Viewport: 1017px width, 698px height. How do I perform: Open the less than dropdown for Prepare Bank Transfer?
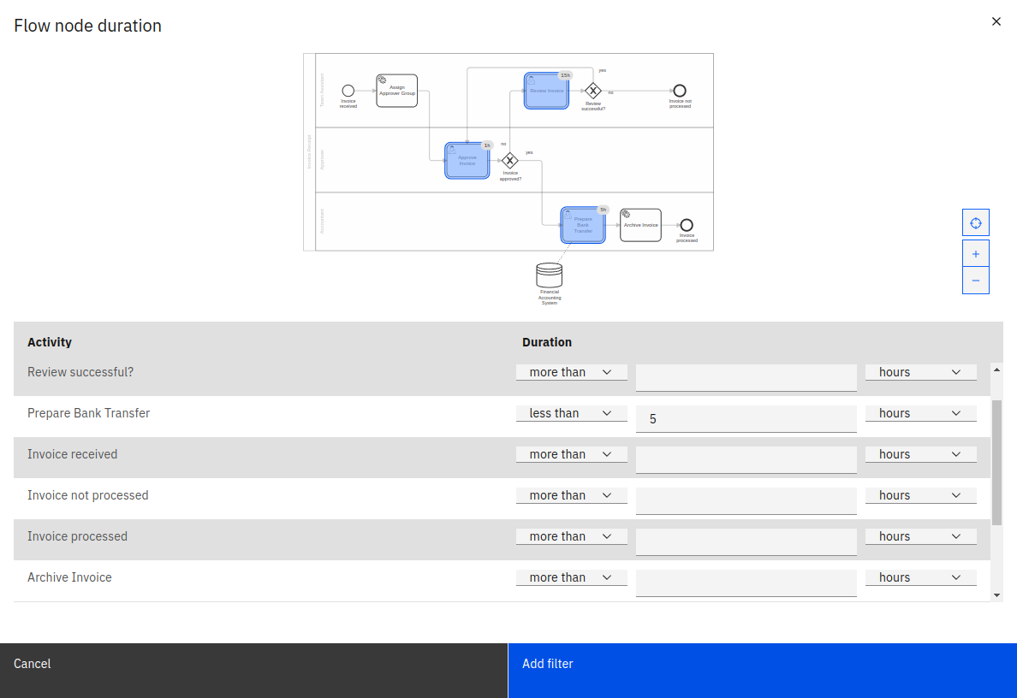click(571, 412)
